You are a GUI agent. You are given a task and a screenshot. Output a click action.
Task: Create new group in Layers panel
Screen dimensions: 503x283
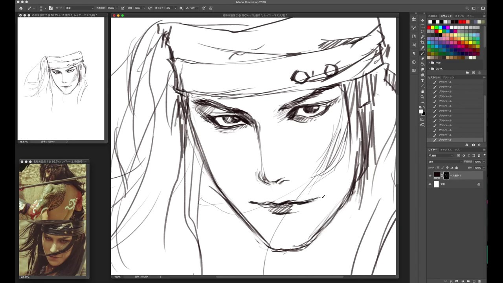(x=468, y=281)
